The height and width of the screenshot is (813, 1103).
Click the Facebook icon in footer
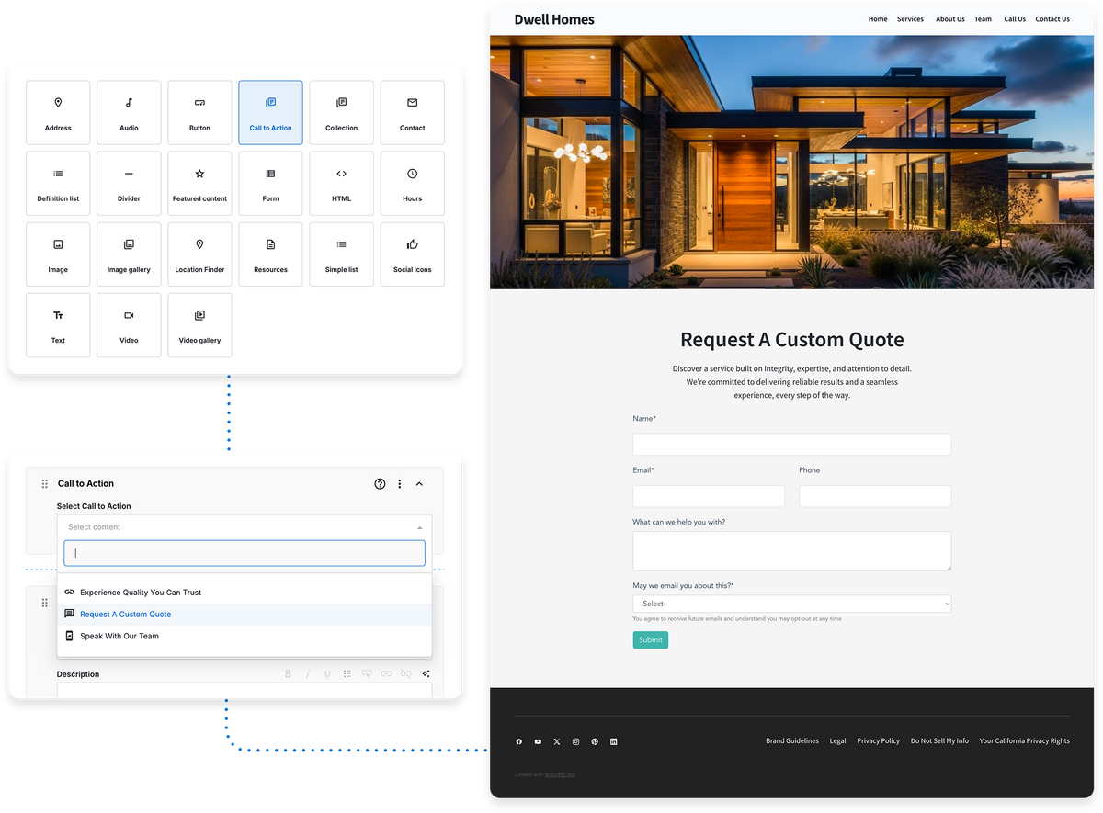(x=518, y=741)
